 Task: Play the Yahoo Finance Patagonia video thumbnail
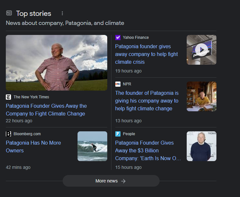pos(202,50)
